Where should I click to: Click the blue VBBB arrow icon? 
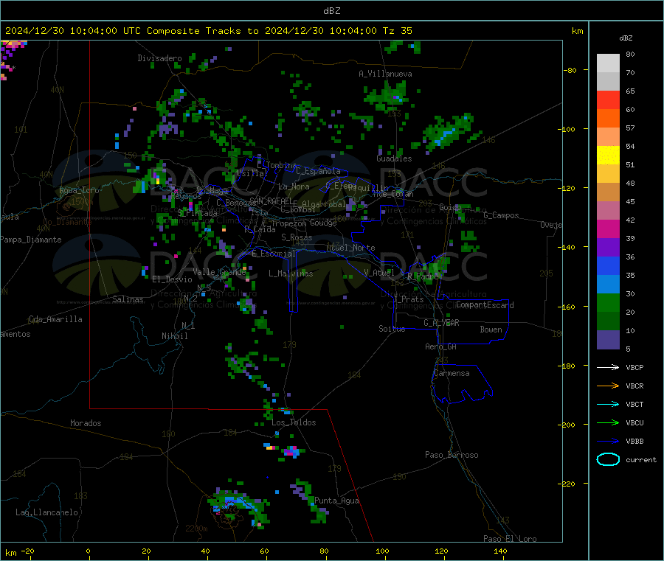608,442
